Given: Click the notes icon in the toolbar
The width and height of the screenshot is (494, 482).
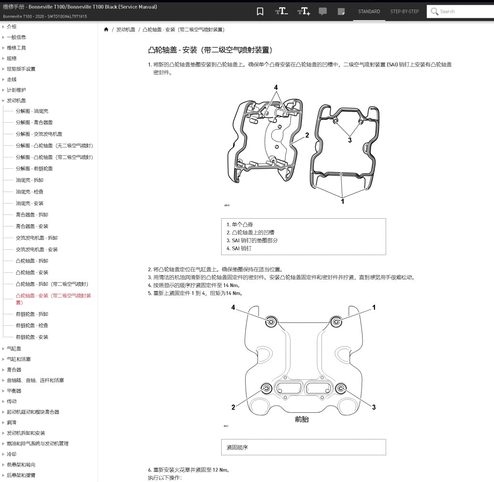Looking at the screenshot, I should 341,11.
